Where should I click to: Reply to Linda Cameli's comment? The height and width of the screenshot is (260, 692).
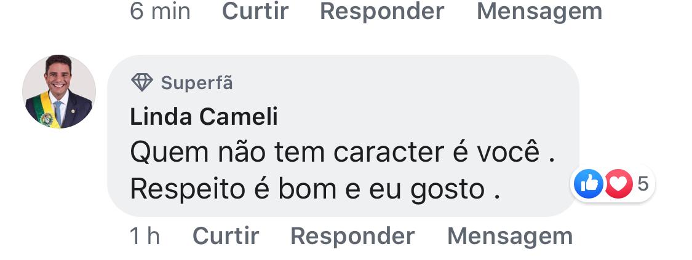[352, 236]
